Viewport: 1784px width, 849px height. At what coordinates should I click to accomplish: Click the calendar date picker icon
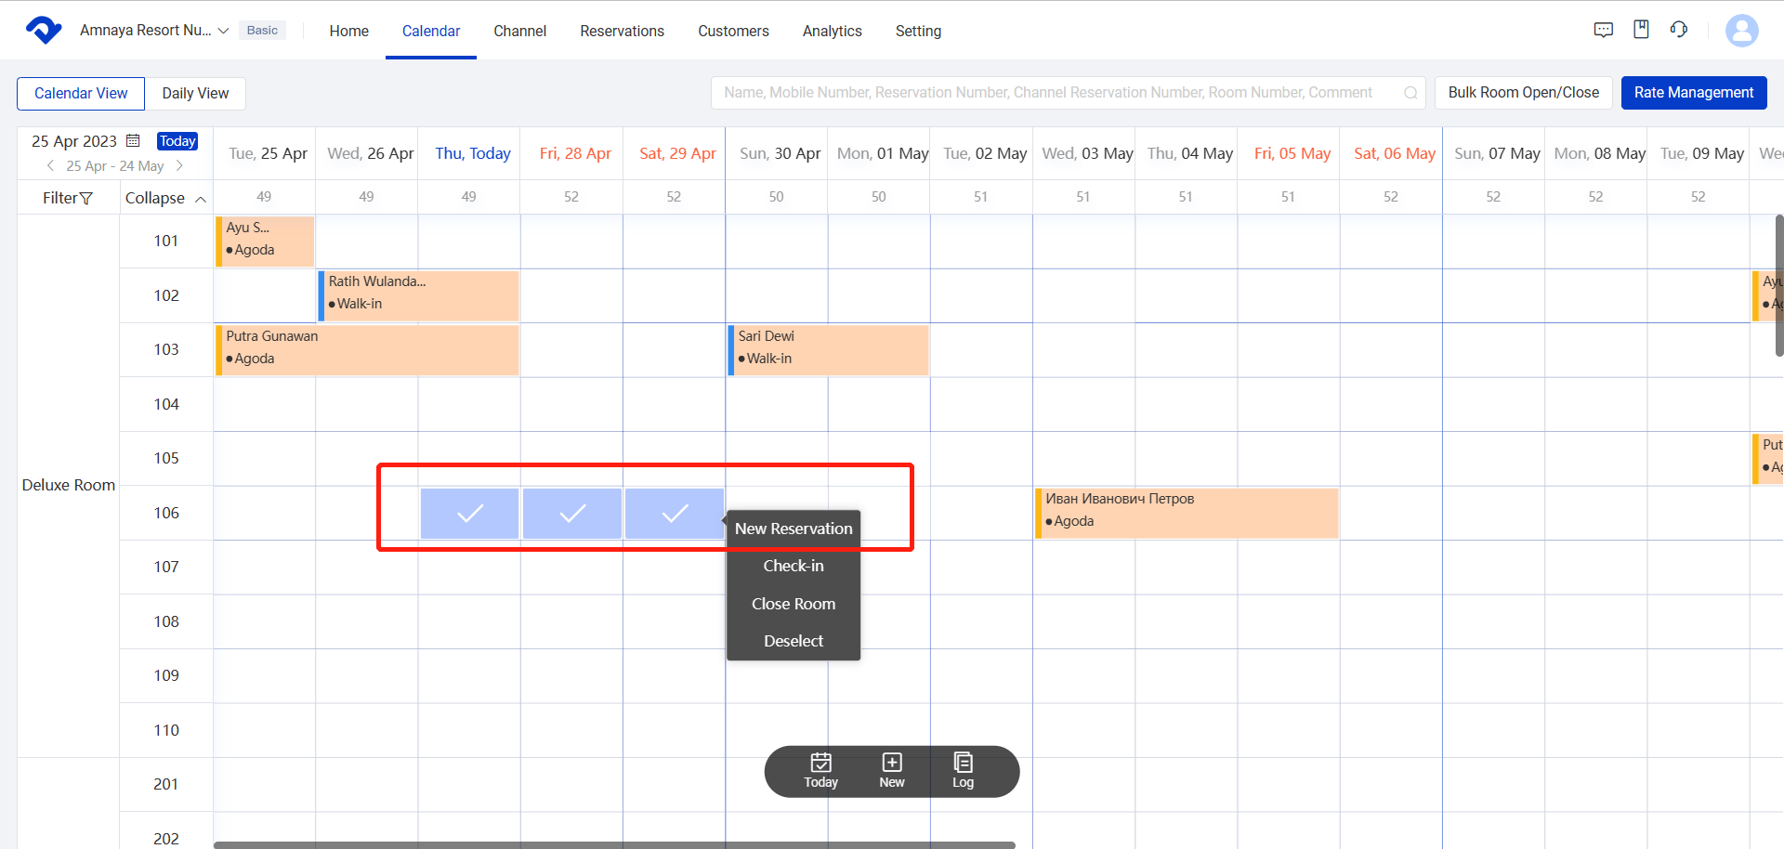tap(133, 141)
